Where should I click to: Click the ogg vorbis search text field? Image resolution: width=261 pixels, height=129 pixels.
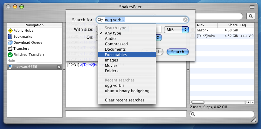pyautogui.click(x=143, y=20)
